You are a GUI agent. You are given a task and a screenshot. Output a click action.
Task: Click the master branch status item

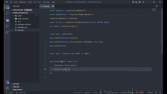click(10, 92)
